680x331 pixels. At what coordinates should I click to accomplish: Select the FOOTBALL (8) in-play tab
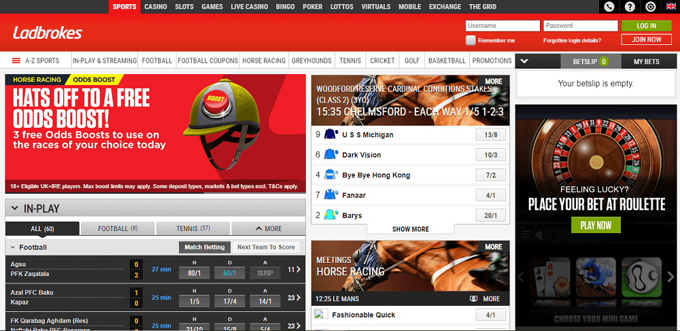118,228
